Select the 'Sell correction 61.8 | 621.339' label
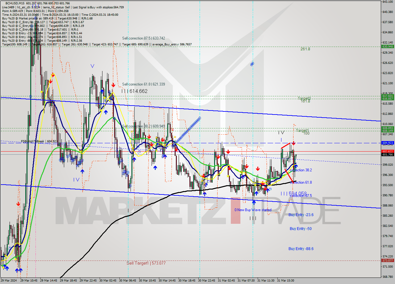Viewport: 395px width, 284px height. click(x=143, y=84)
